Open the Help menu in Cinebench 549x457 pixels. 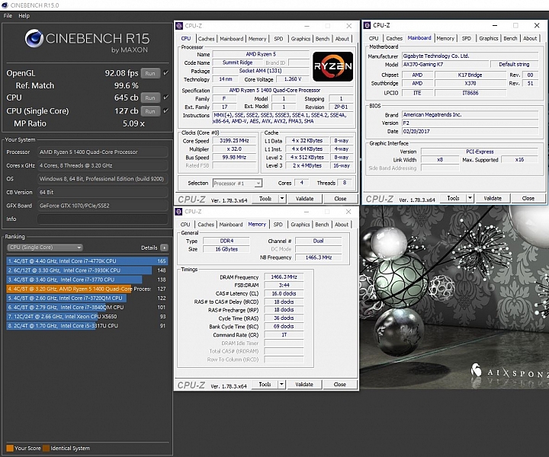[24, 16]
